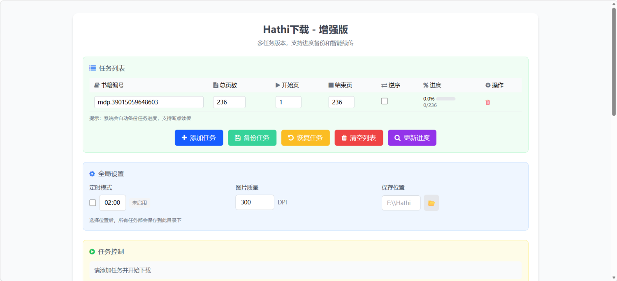Focus the book ID field mdp.39015059648603
Screen dimensions: 617x281
[x=149, y=102]
